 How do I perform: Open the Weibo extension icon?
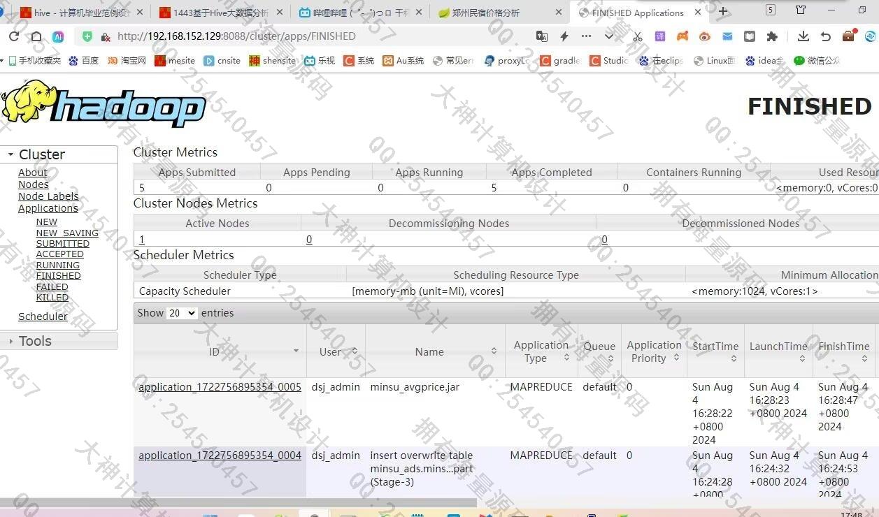pos(705,36)
